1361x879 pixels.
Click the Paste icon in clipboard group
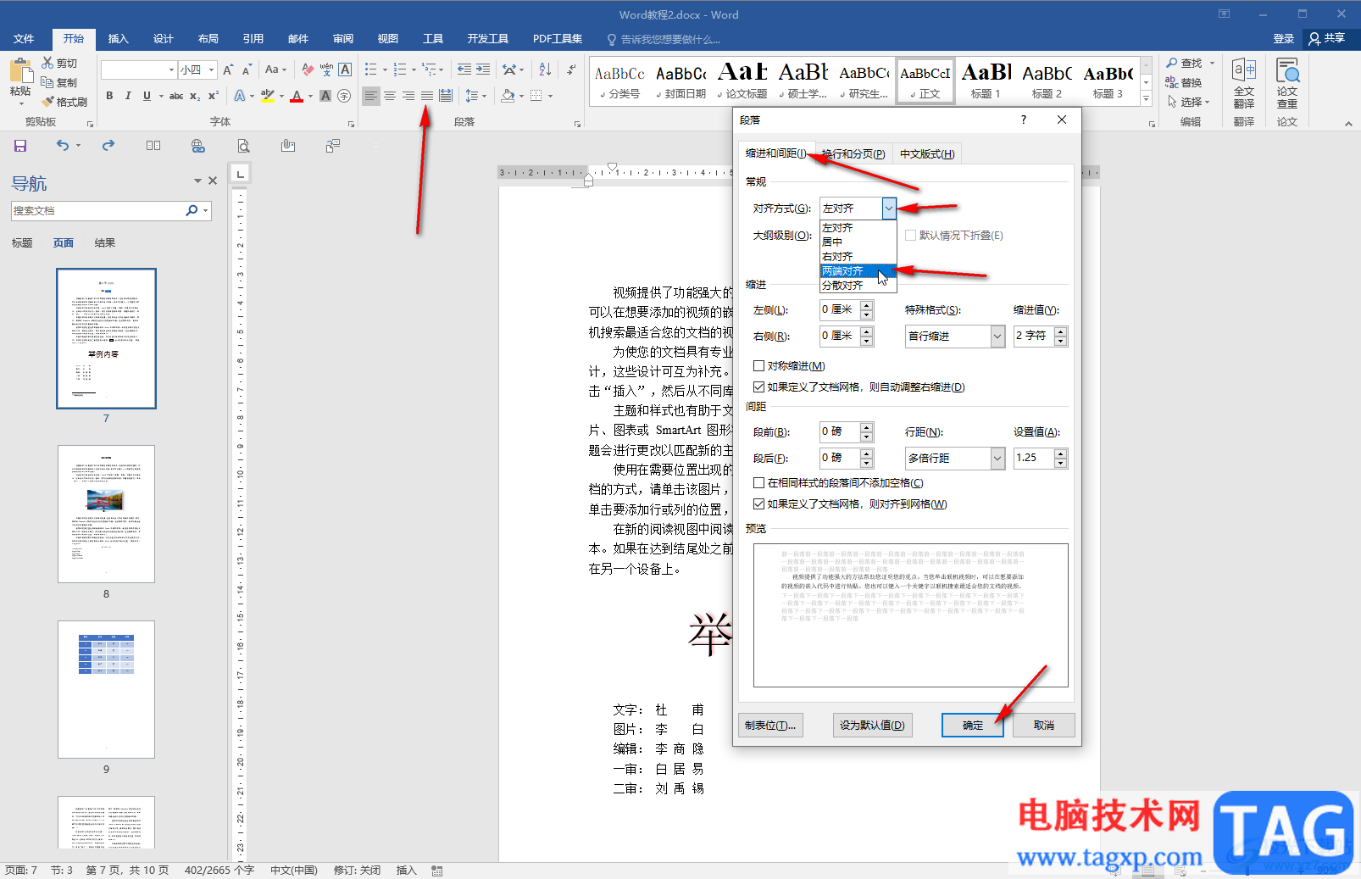pyautogui.click(x=20, y=71)
